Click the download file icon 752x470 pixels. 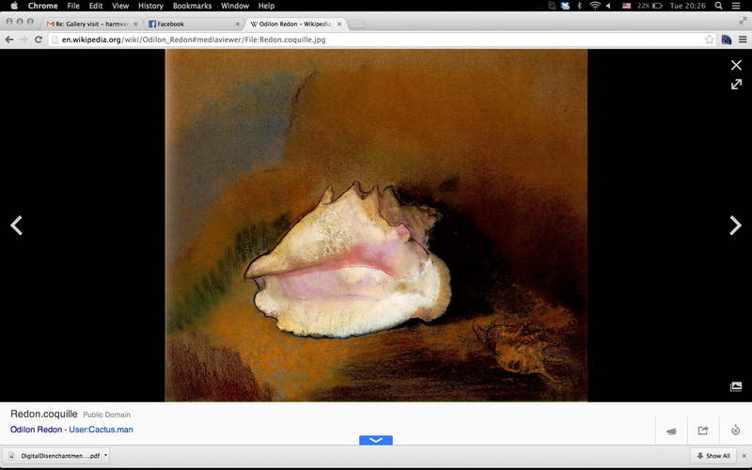coord(735,431)
